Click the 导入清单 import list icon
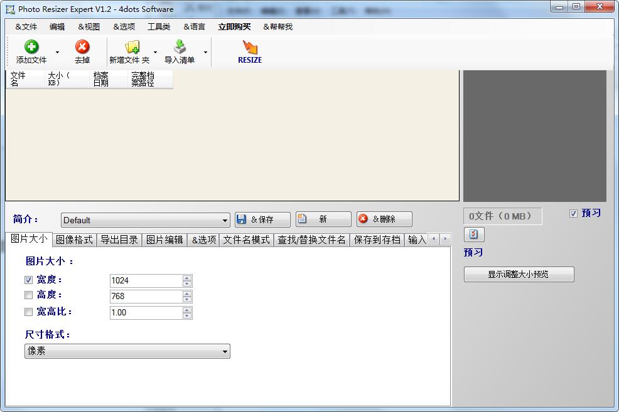619x412 pixels. [180, 46]
